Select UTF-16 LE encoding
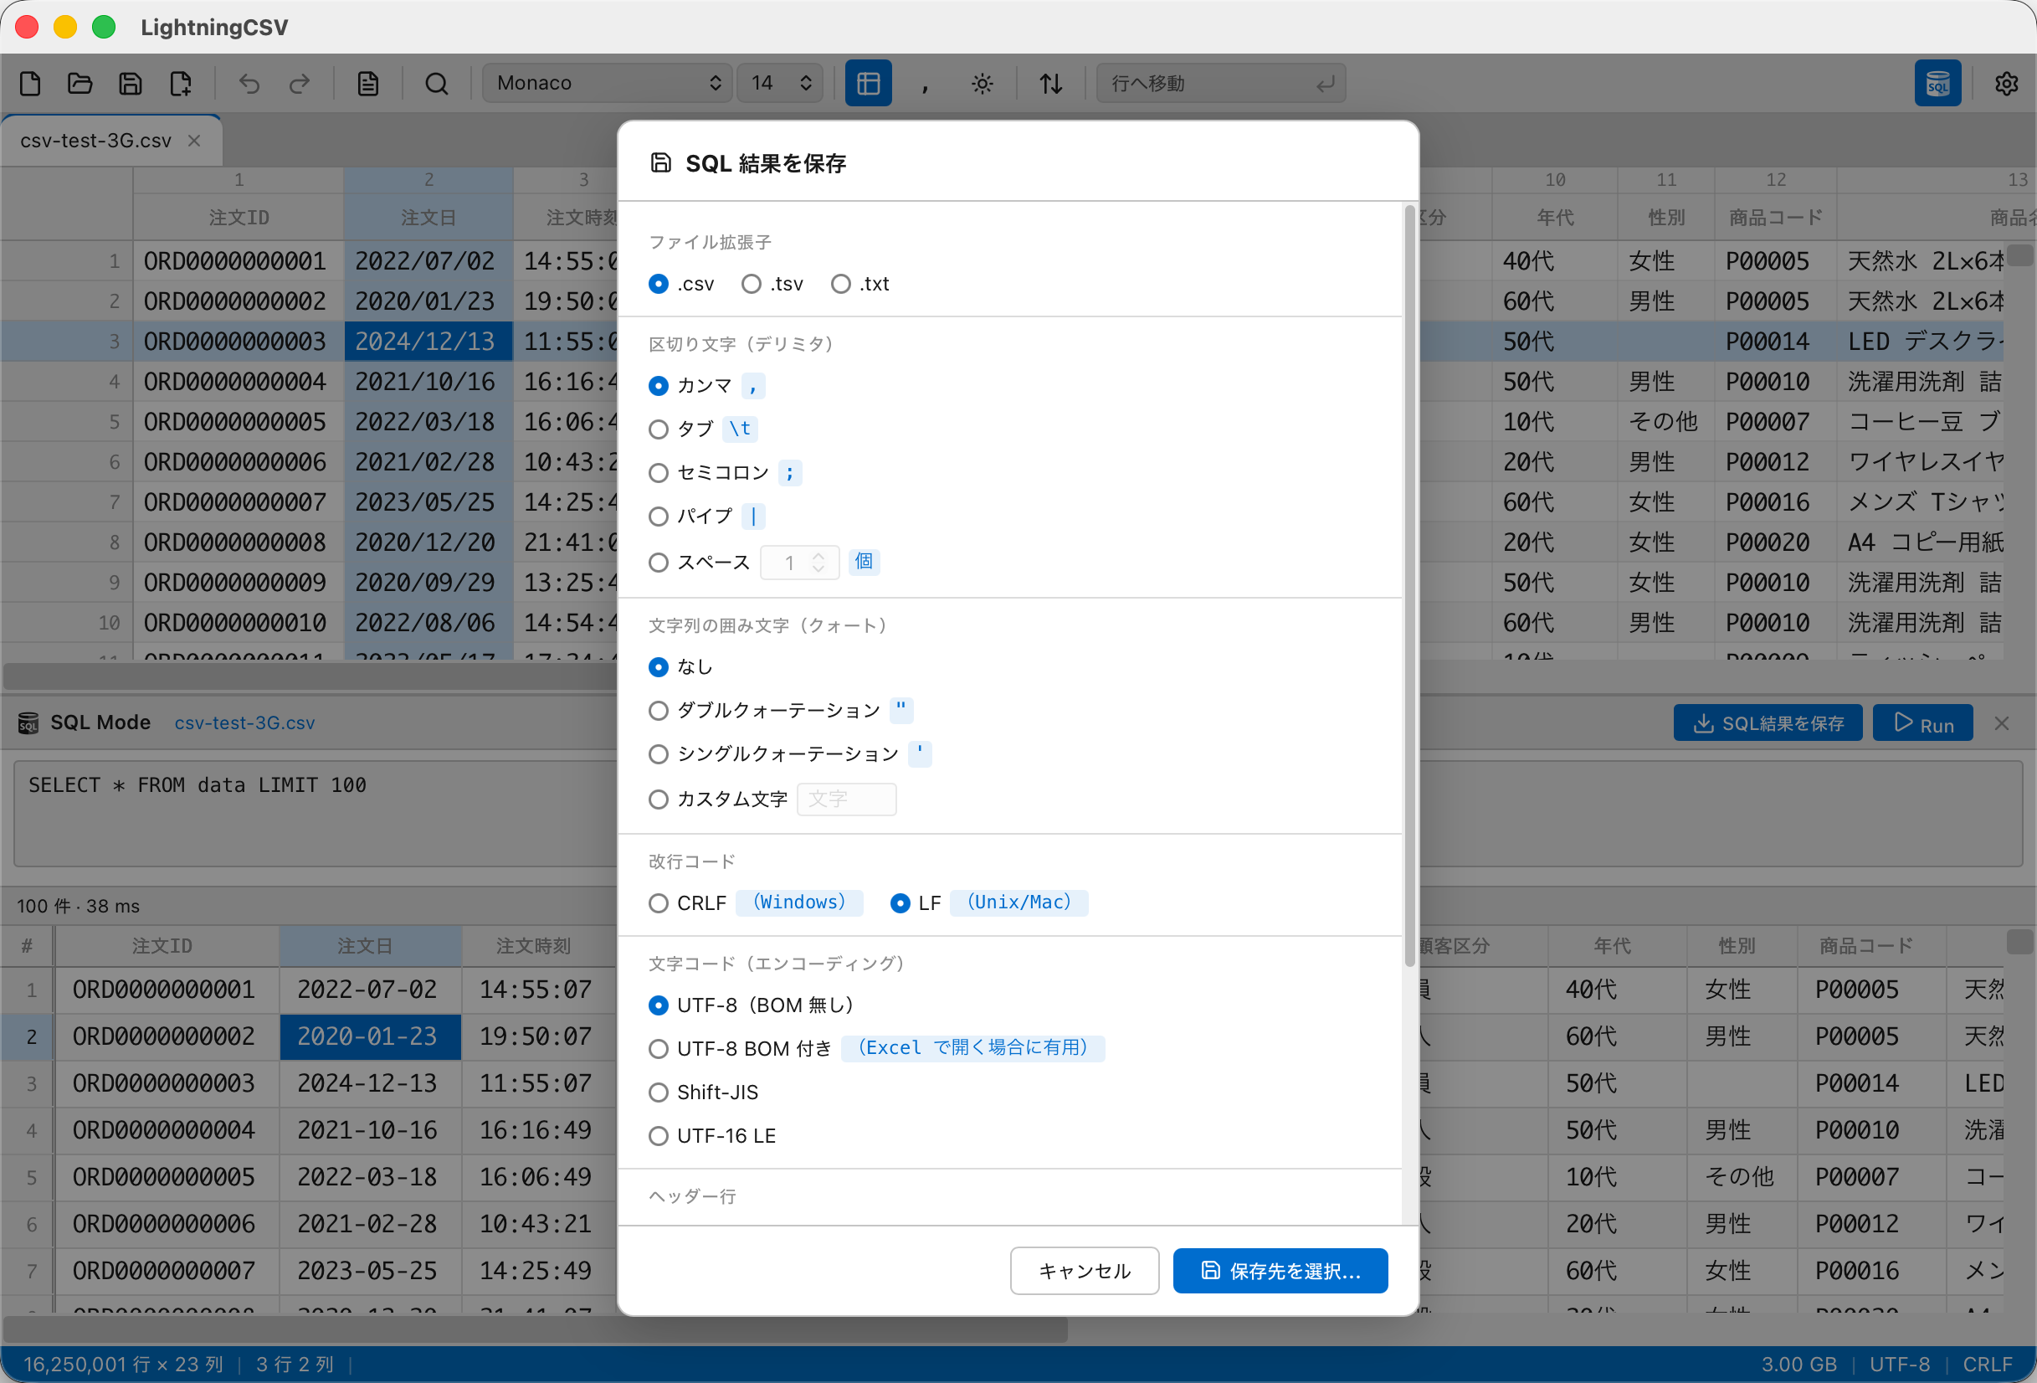 (711, 1136)
